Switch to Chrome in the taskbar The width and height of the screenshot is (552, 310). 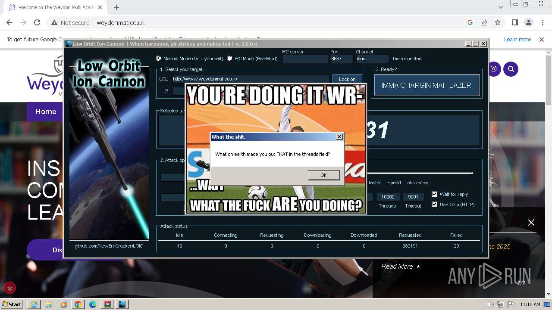pyautogui.click(x=78, y=304)
